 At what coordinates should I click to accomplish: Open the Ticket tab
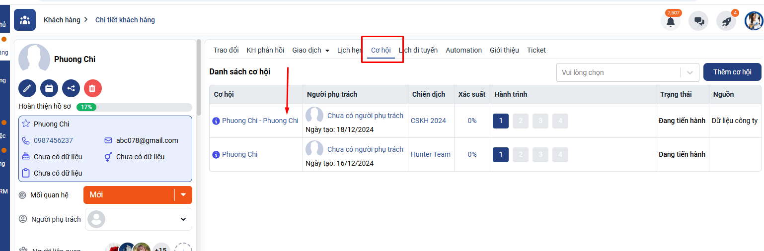[x=536, y=50]
